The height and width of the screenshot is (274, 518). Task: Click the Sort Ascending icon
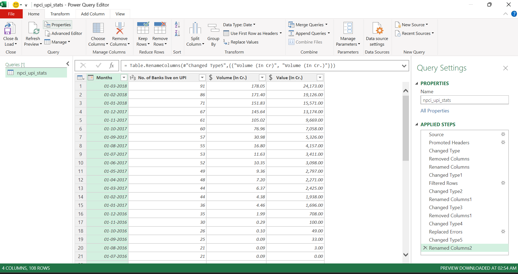click(177, 25)
